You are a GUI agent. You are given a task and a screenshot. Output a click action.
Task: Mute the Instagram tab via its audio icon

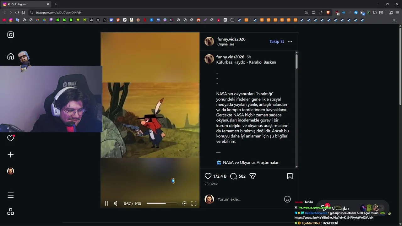9,4
